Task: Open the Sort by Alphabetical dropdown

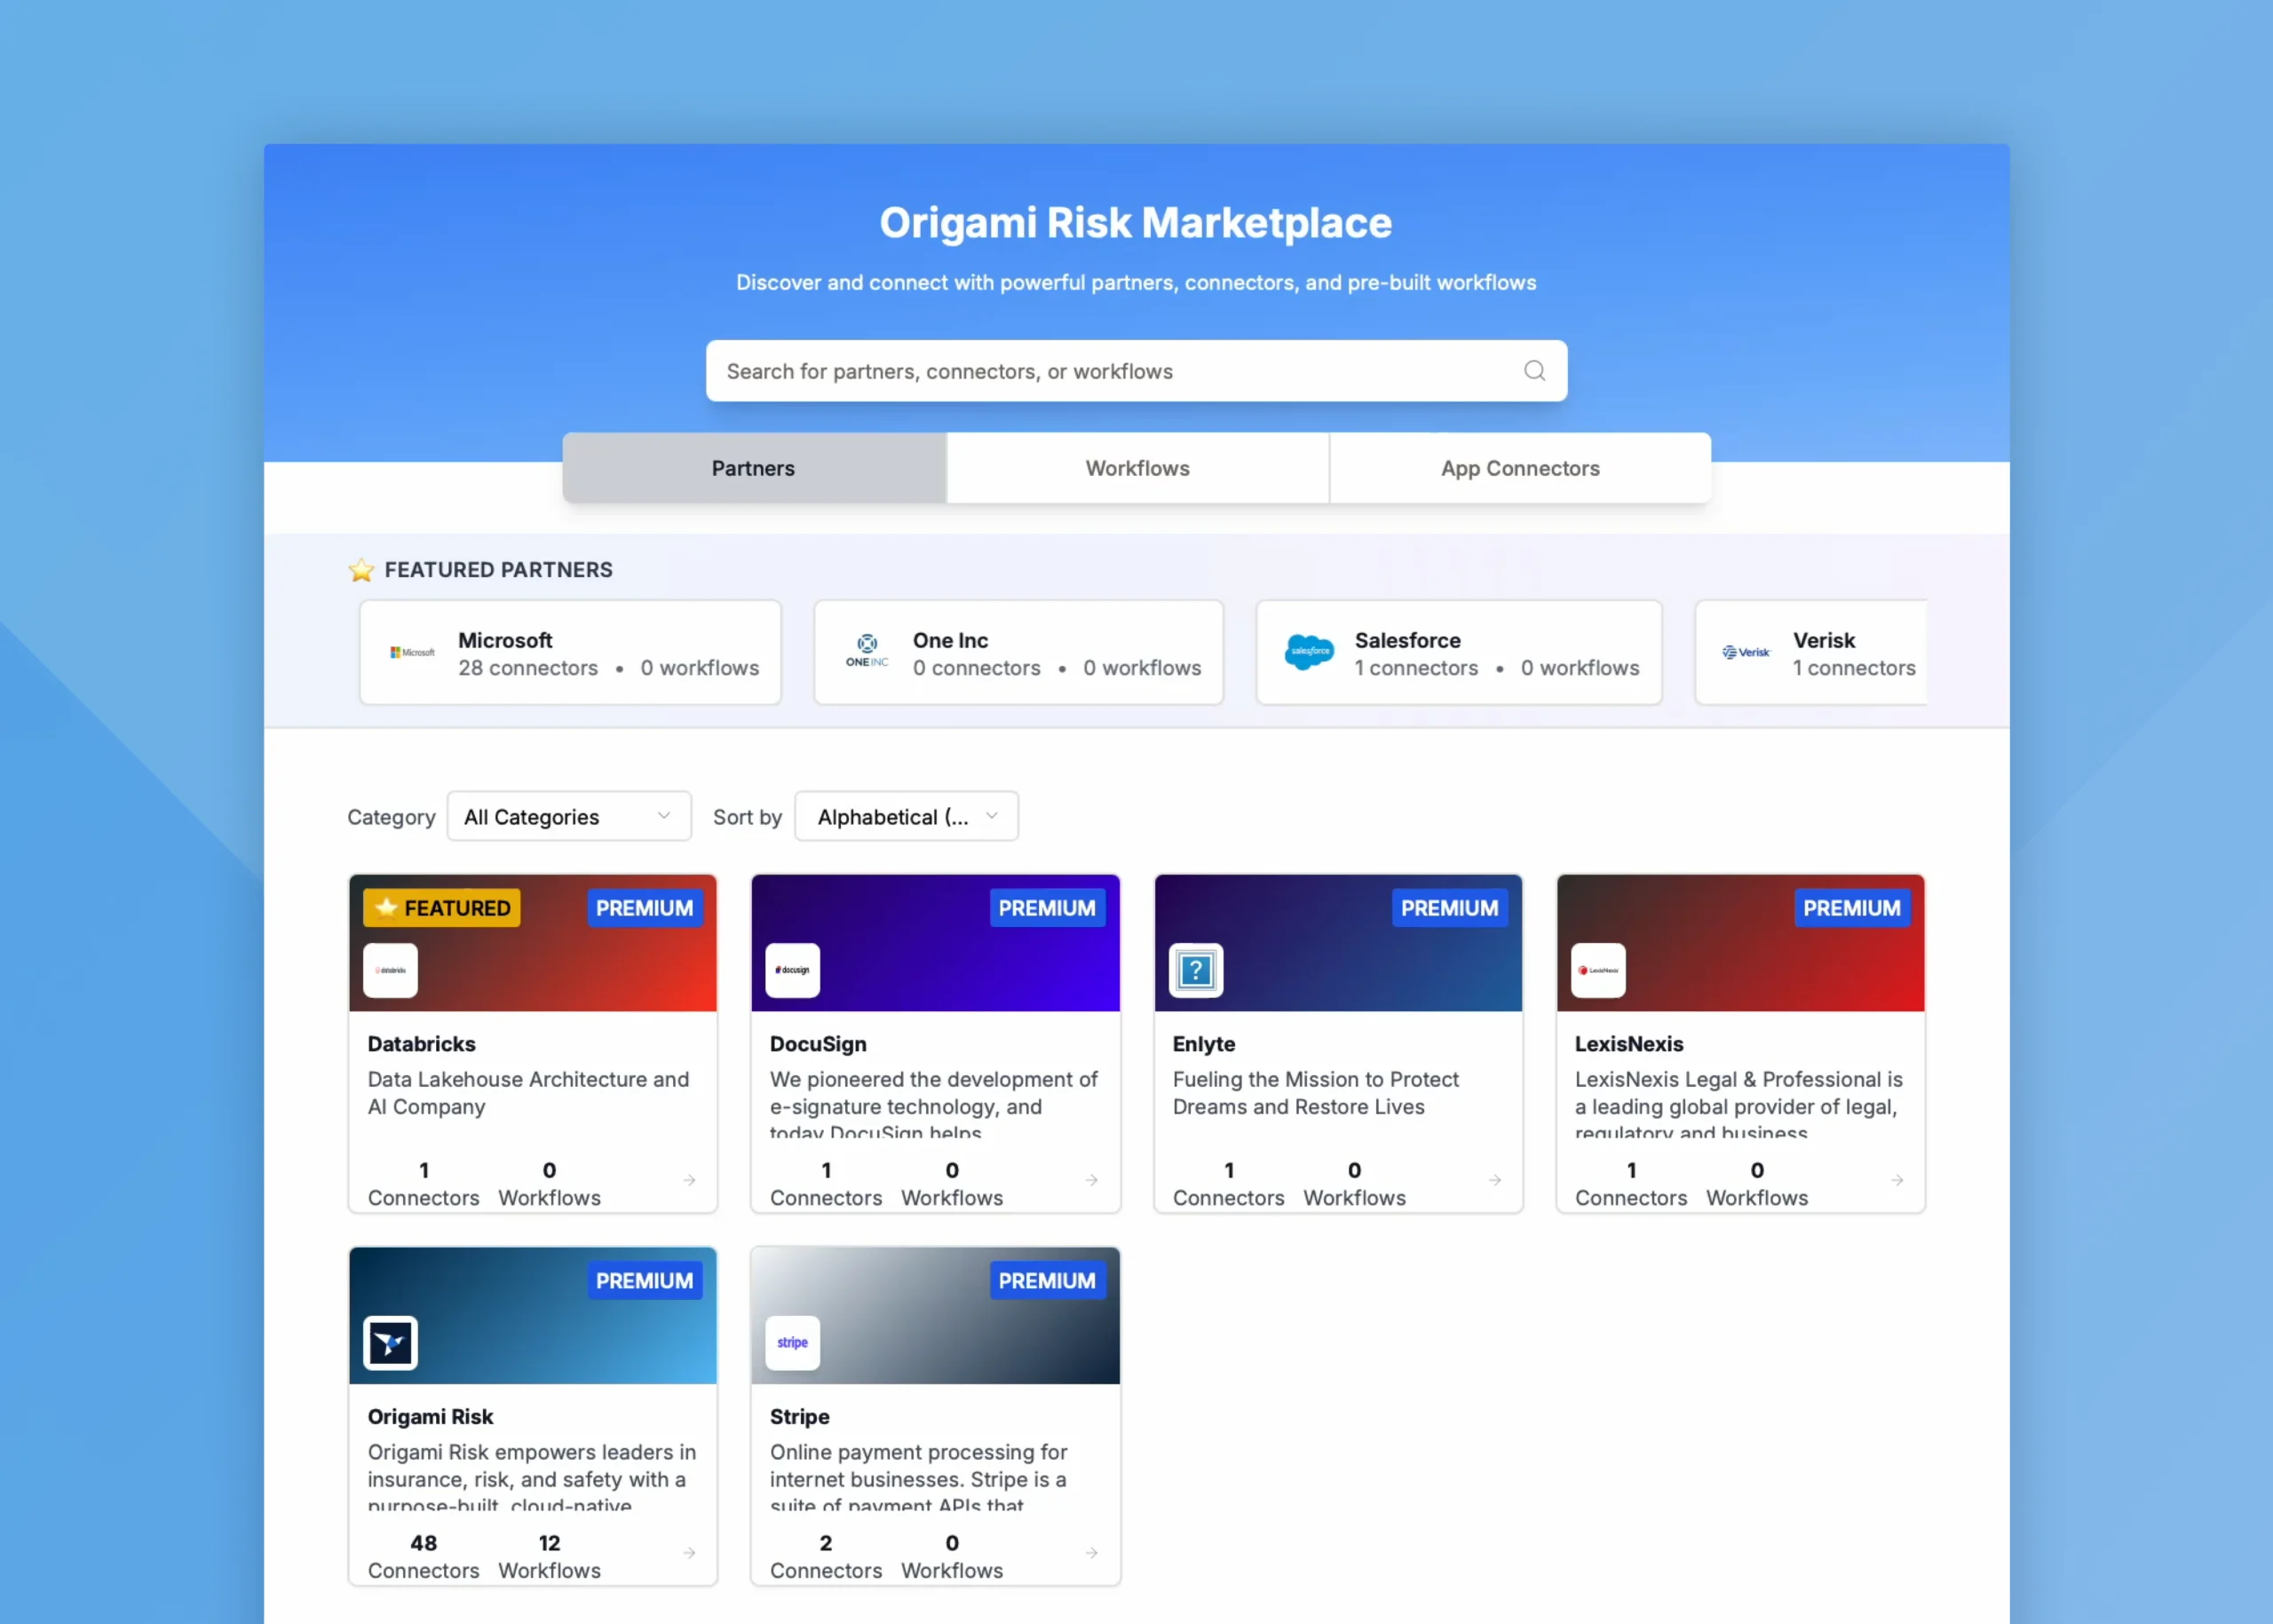Action: pyautogui.click(x=906, y=817)
